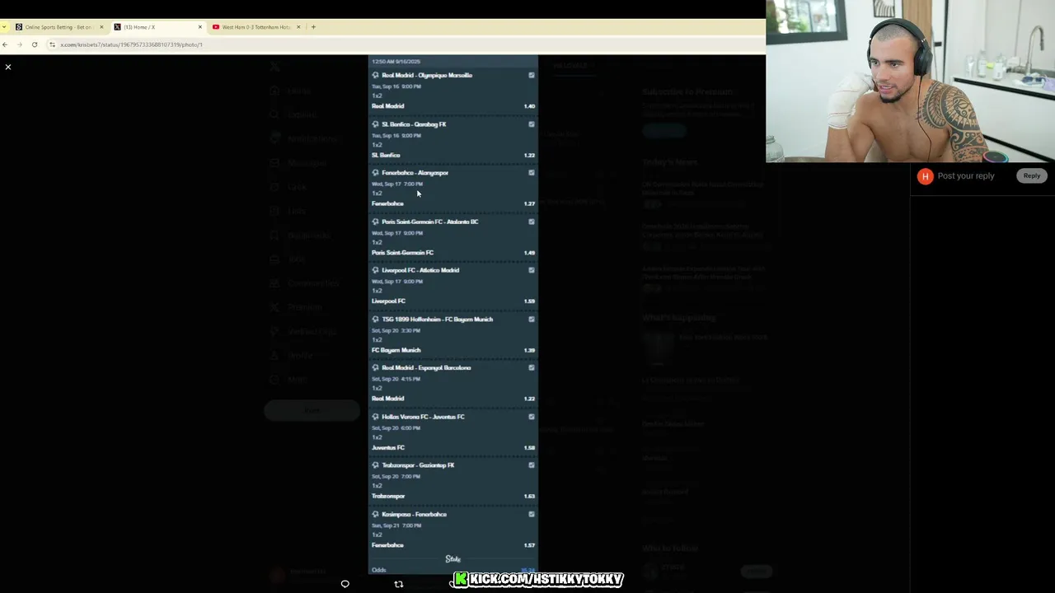Click the Odds label at the slip bottom
The height and width of the screenshot is (593, 1055).
click(x=379, y=570)
